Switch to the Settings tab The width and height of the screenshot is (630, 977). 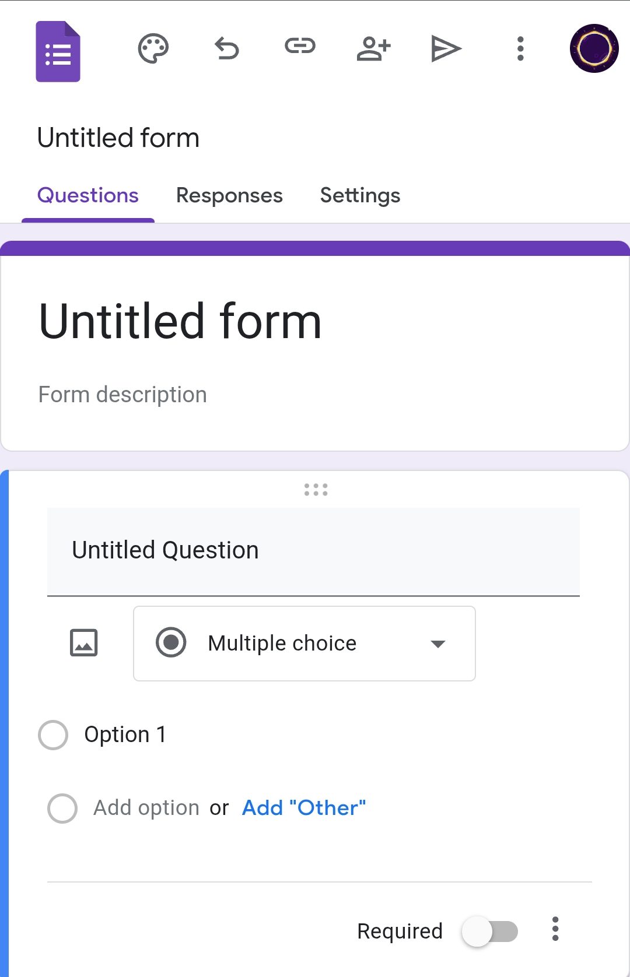pos(360,195)
